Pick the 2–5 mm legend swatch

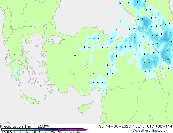[23, 129]
